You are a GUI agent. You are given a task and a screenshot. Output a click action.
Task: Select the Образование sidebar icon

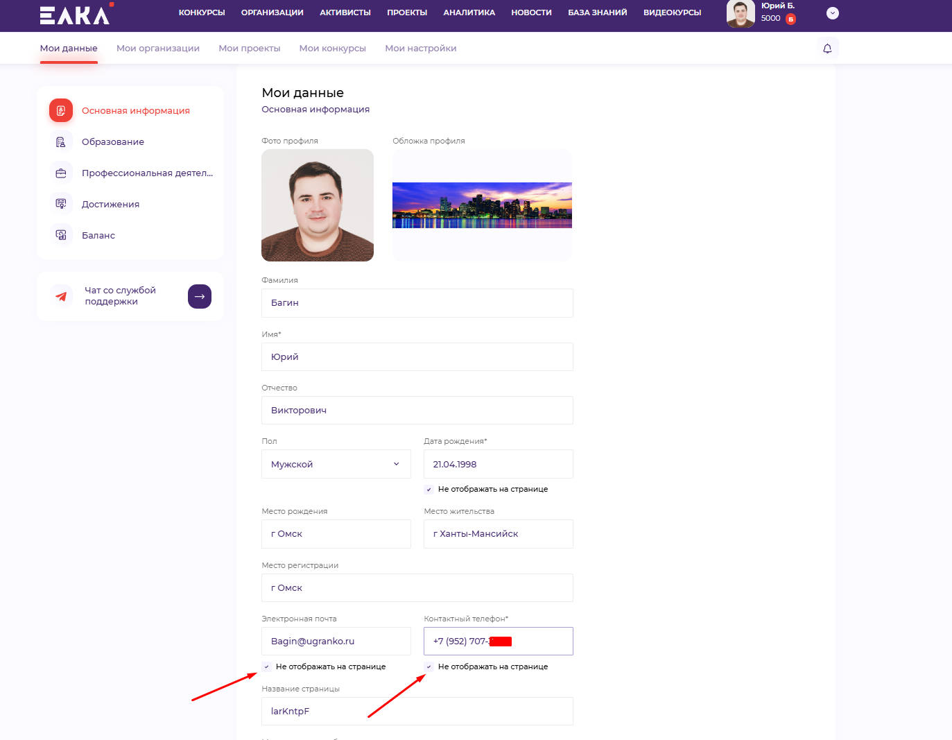[x=61, y=142]
